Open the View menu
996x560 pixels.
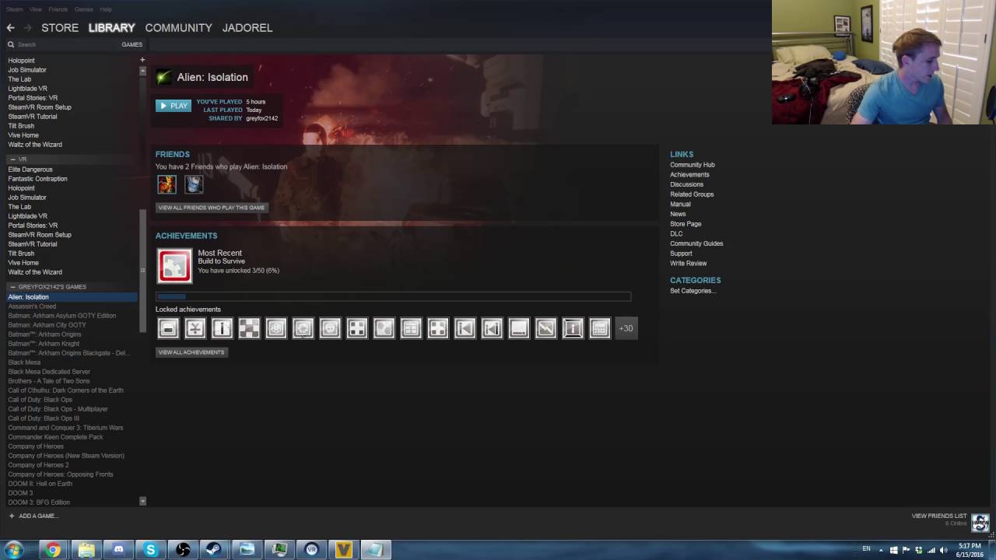click(x=36, y=9)
